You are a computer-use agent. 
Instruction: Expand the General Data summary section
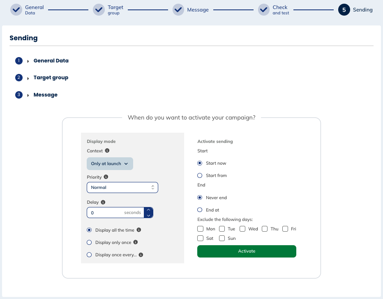[x=51, y=61]
